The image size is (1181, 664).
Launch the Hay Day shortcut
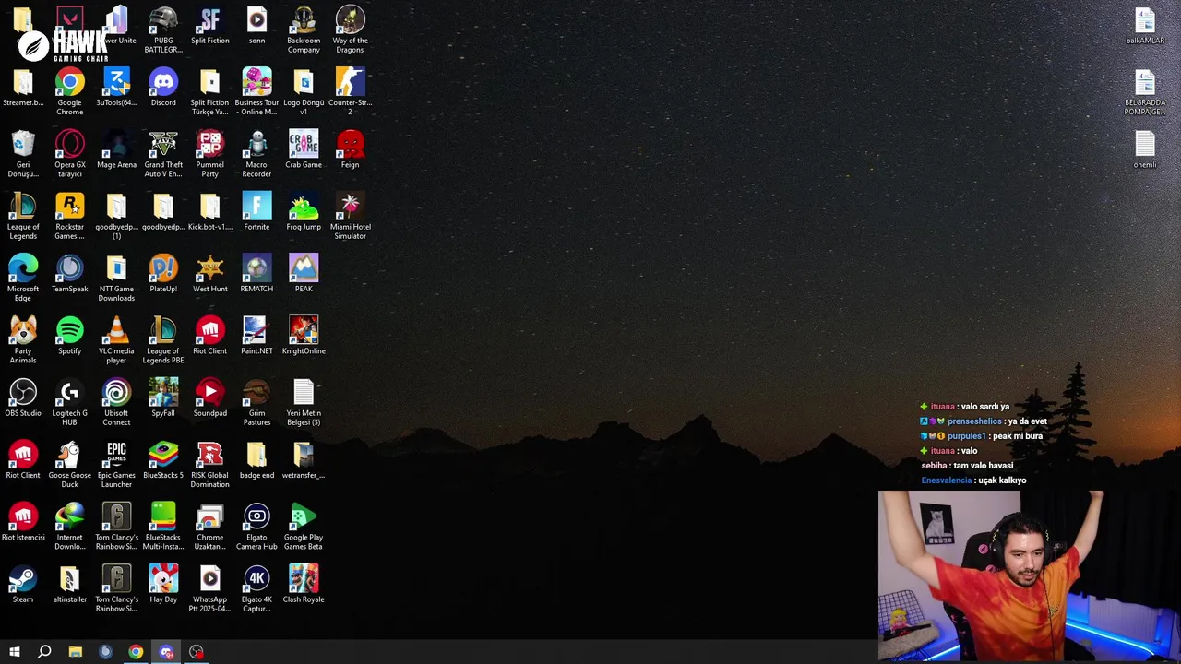(x=163, y=578)
